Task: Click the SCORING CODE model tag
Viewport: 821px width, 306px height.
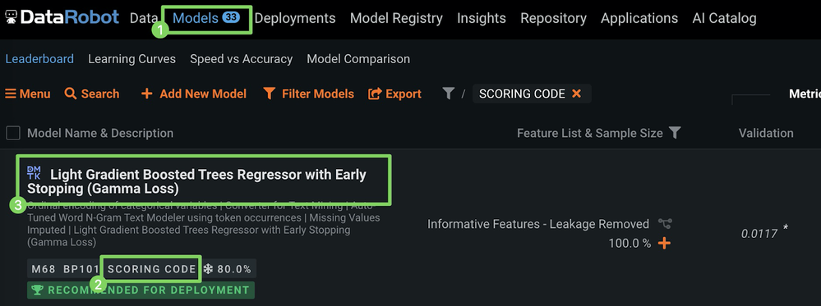Action: 152,269
